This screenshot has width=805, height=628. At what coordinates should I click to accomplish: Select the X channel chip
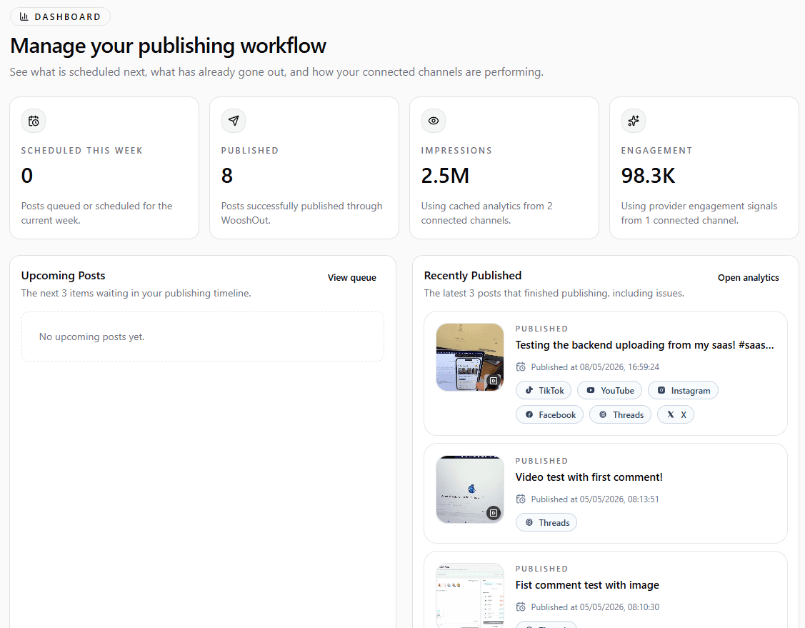click(676, 414)
